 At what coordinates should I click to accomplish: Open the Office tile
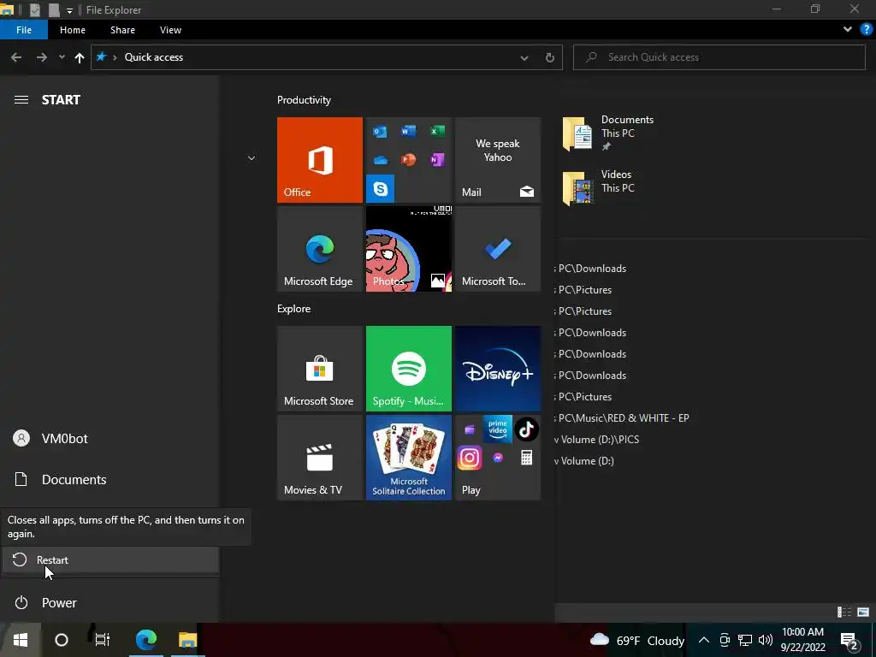point(320,160)
